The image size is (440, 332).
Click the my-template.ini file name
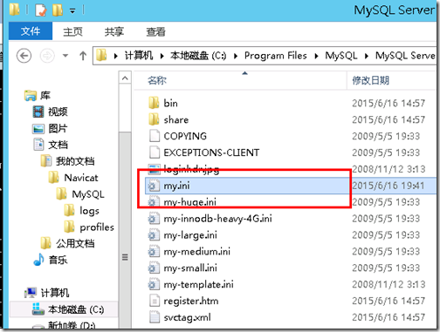(198, 284)
